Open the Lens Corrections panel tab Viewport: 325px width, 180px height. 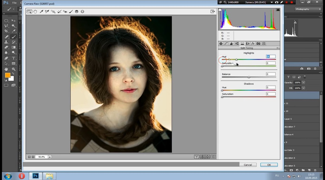click(x=248, y=44)
